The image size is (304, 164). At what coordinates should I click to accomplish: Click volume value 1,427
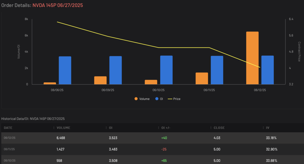(x=61, y=149)
